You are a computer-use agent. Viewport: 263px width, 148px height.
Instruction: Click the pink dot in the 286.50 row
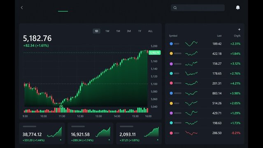click(171, 133)
